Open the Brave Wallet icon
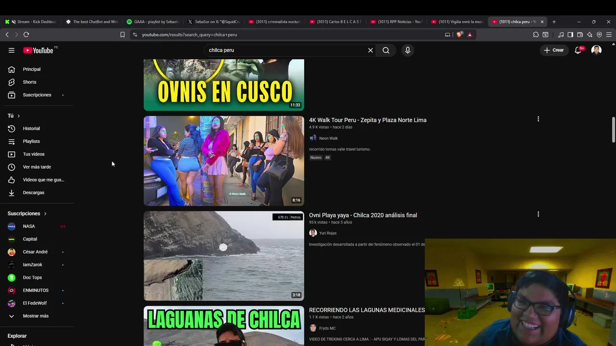The height and width of the screenshot is (346, 616). pyautogui.click(x=580, y=35)
